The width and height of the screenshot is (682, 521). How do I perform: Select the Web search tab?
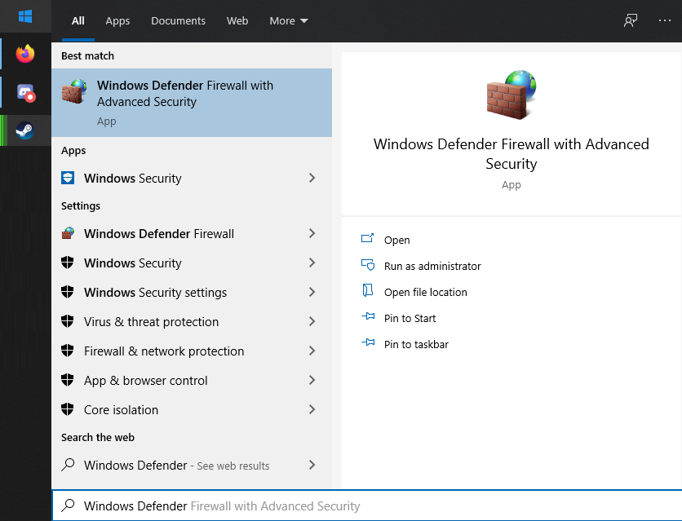[x=237, y=21]
